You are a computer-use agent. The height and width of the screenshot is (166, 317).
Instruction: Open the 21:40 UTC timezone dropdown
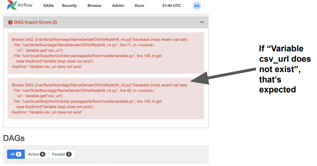[x=173, y=6]
